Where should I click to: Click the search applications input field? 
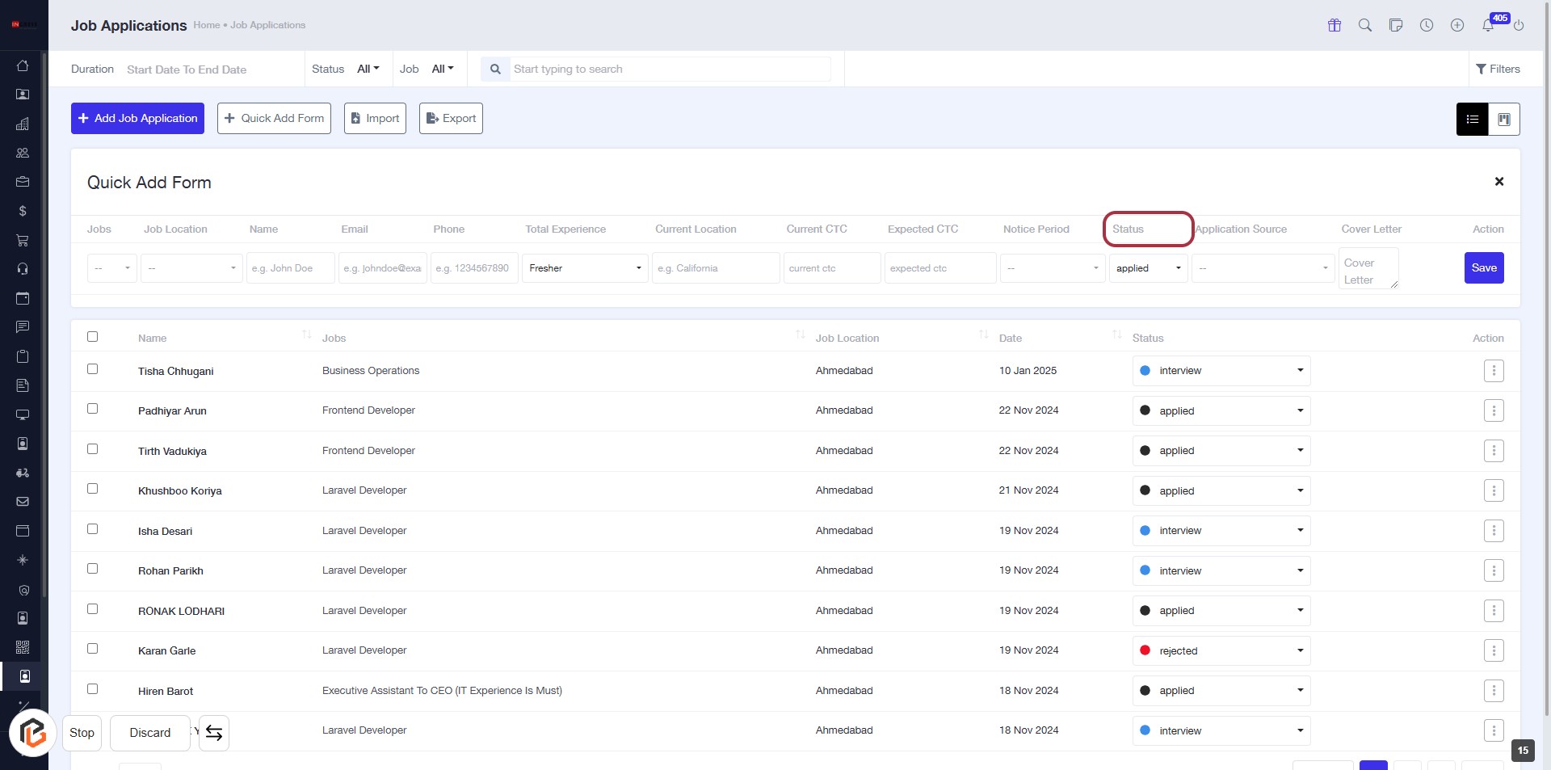(x=670, y=69)
